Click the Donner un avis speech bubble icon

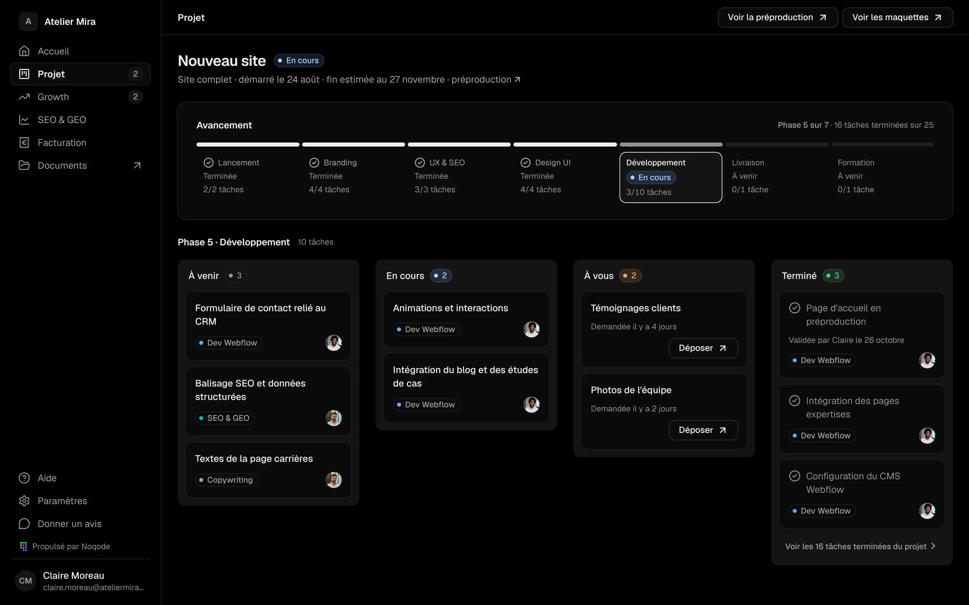point(25,524)
